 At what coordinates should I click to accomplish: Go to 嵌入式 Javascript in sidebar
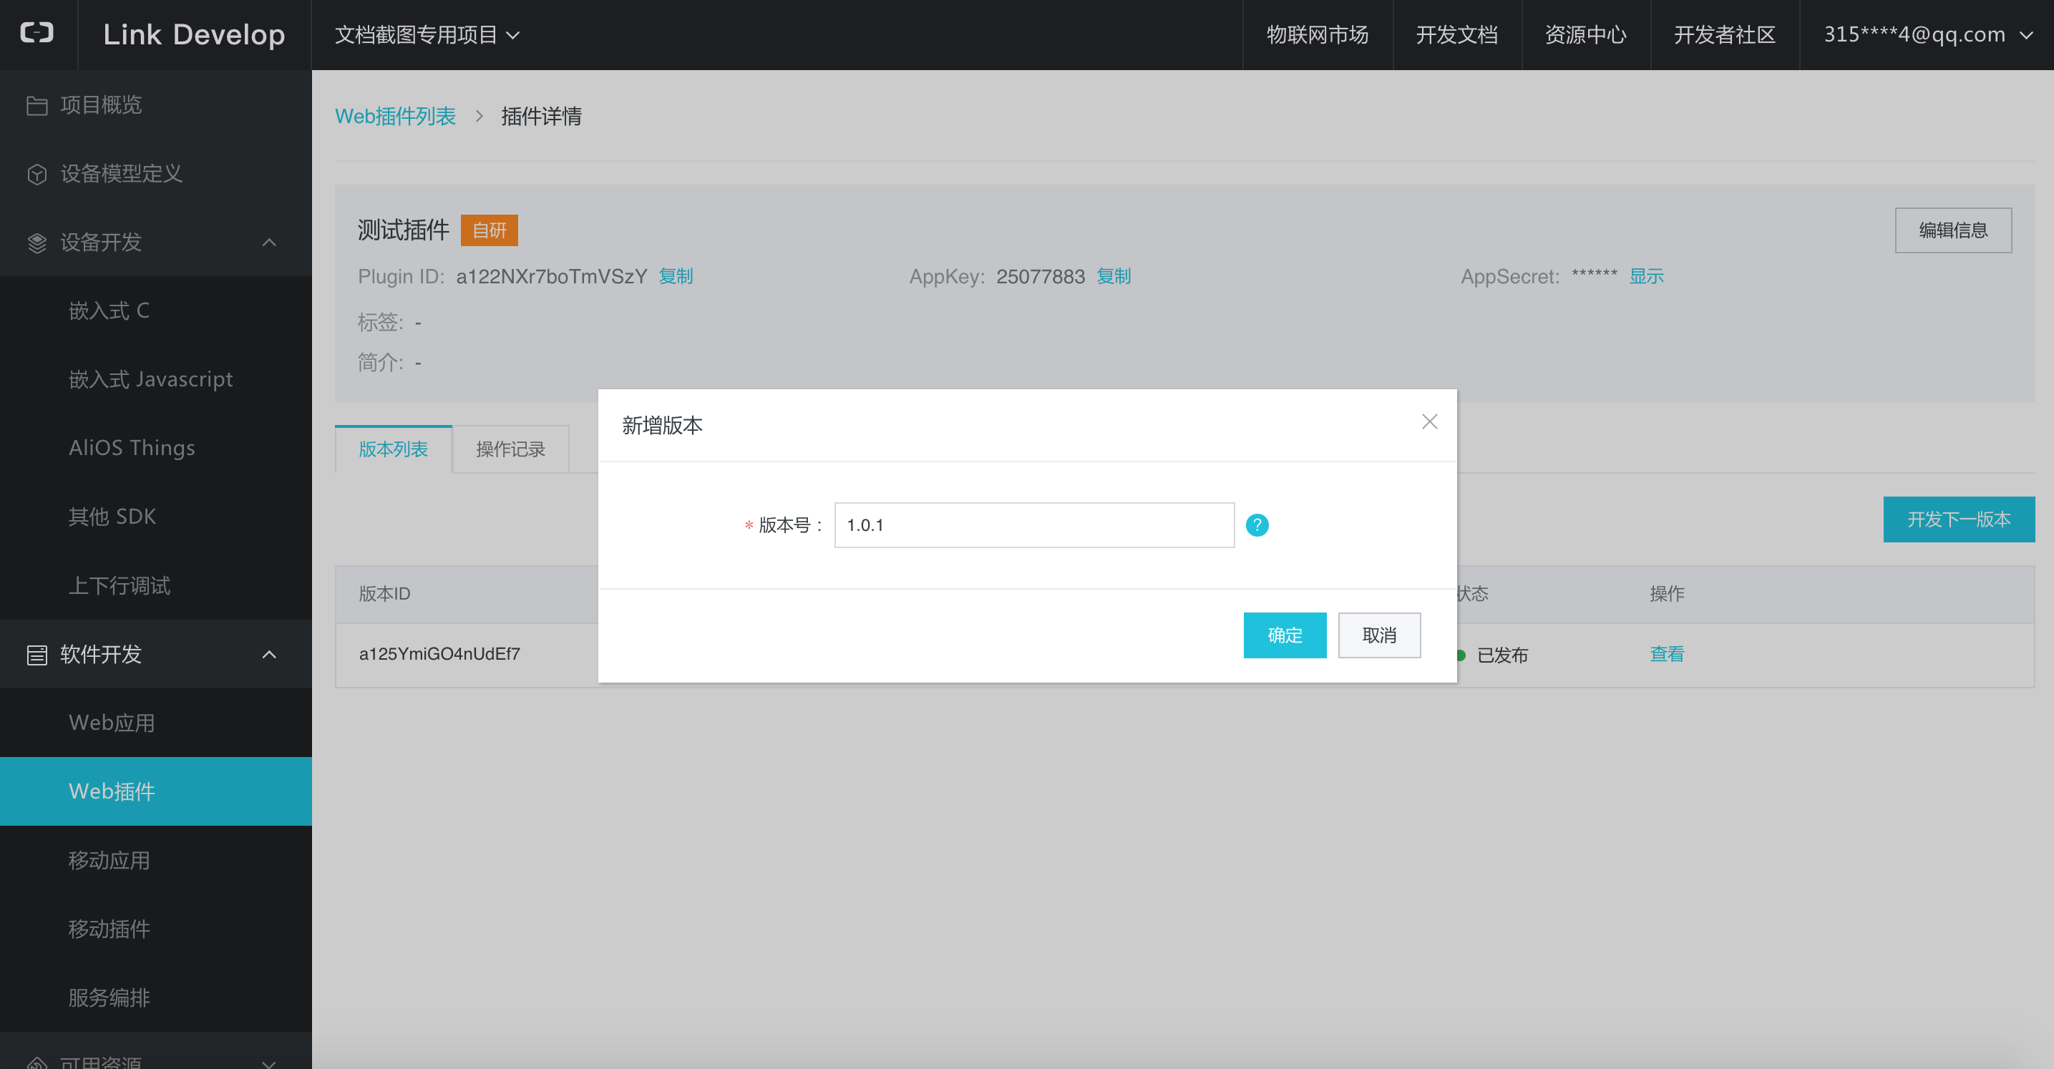(155, 379)
